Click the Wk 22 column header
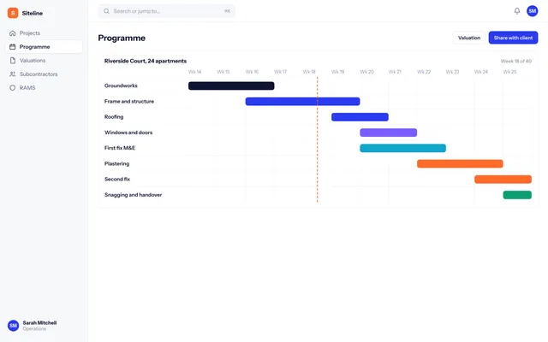The image size is (548, 342). pos(424,72)
